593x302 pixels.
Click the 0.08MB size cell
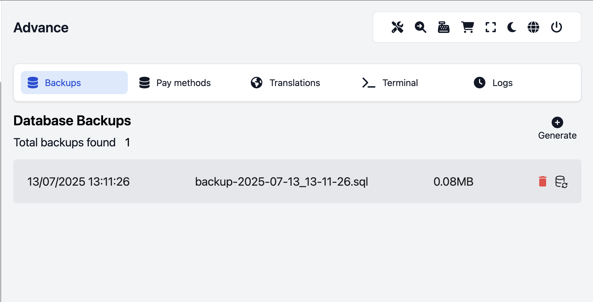[453, 182]
